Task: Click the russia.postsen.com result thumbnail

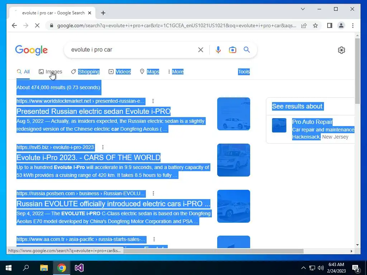Action: [234, 206]
